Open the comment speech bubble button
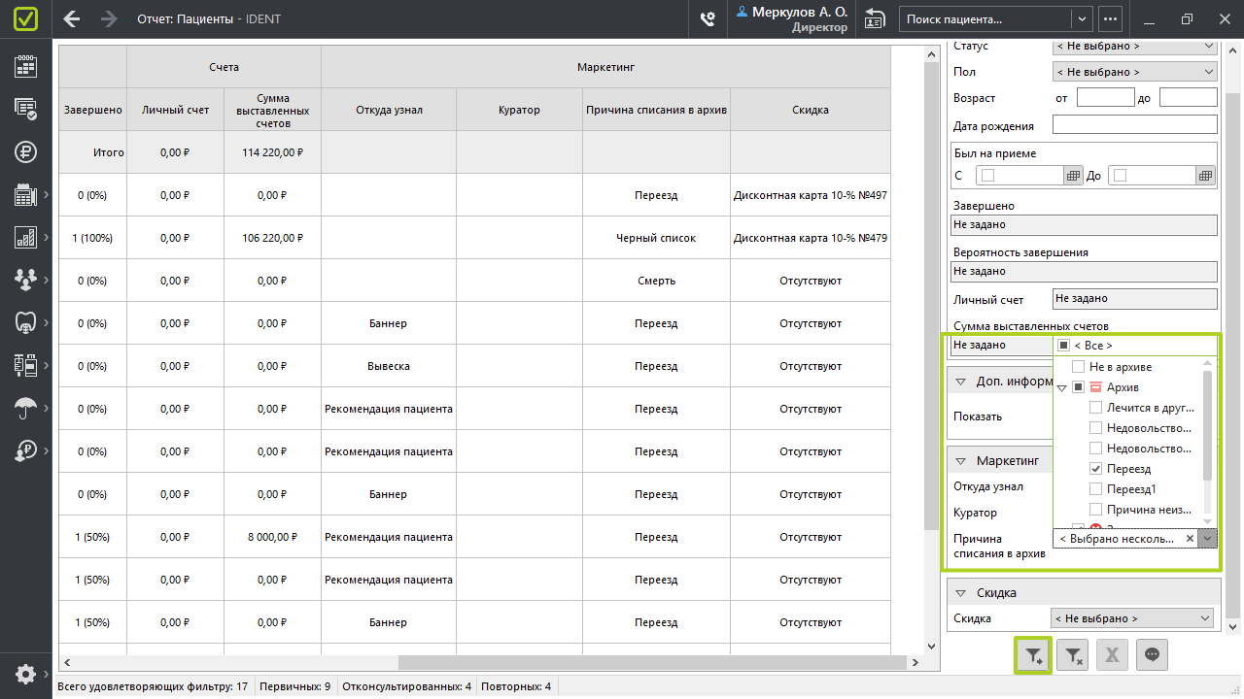This screenshot has width=1244, height=699. [1152, 656]
